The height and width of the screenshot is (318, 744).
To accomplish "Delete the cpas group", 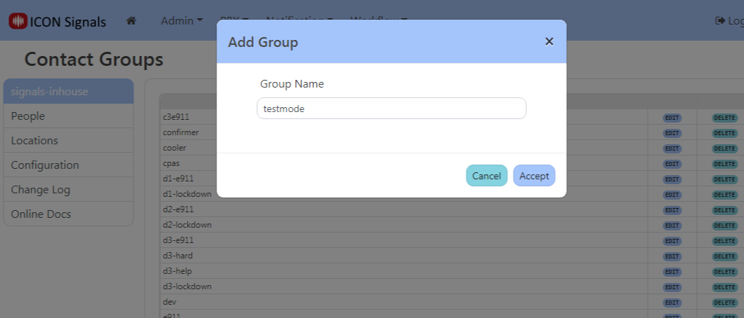I will [724, 164].
